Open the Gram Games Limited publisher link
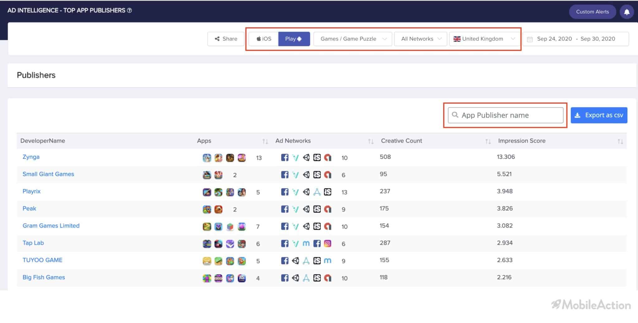Image resolution: width=638 pixels, height=323 pixels. 51,226
